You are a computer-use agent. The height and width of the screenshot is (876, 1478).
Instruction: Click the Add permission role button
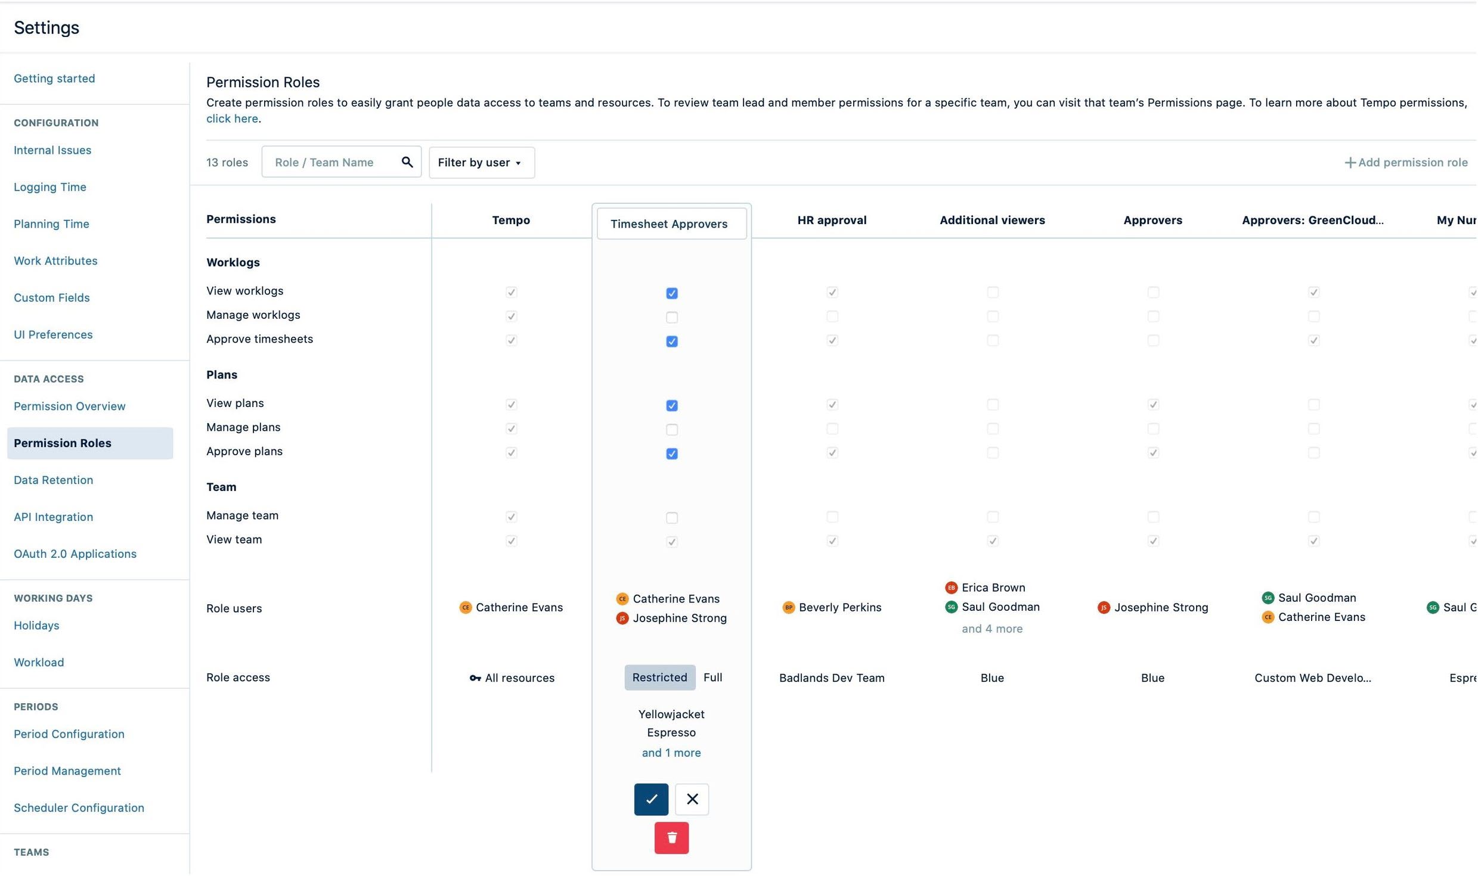1407,162
